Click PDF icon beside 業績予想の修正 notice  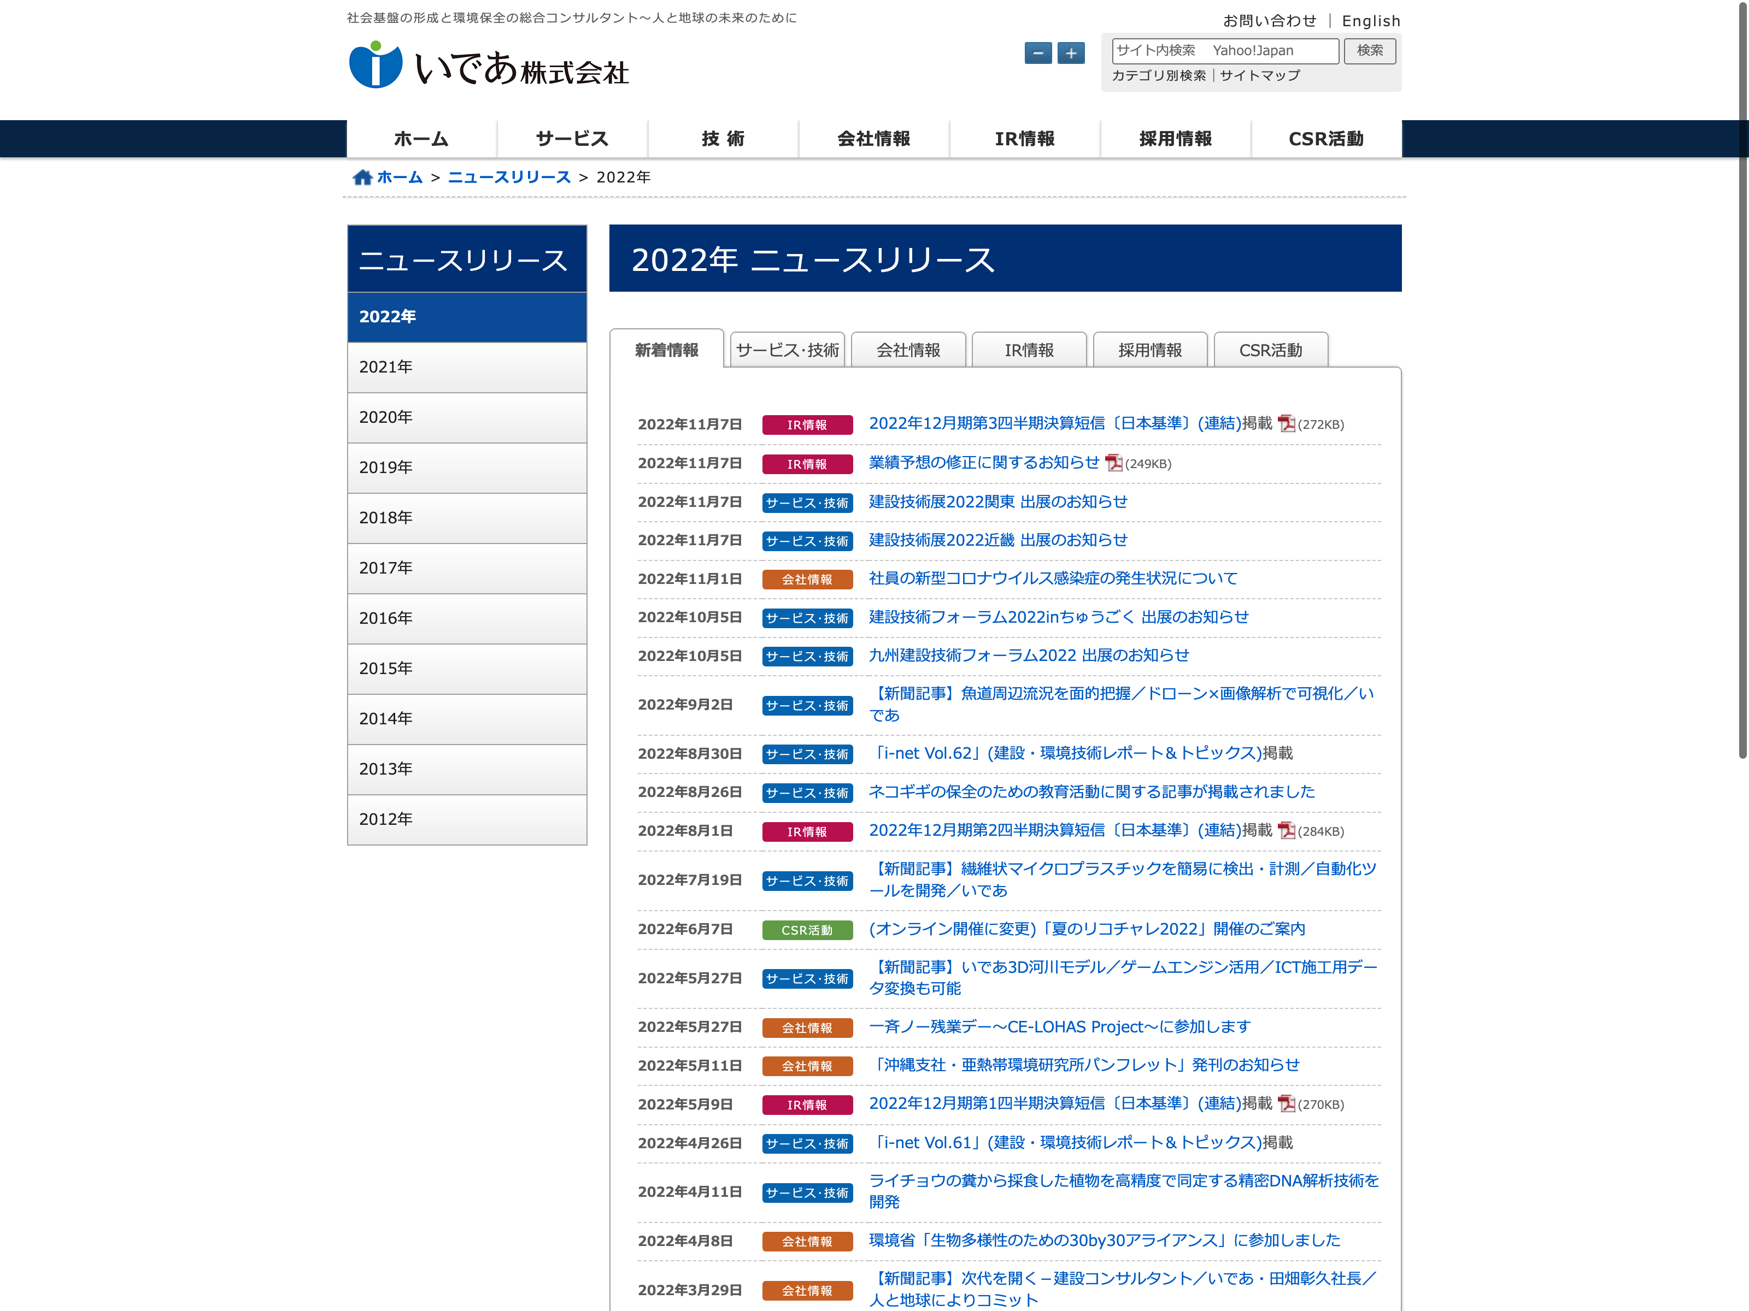coord(1113,463)
